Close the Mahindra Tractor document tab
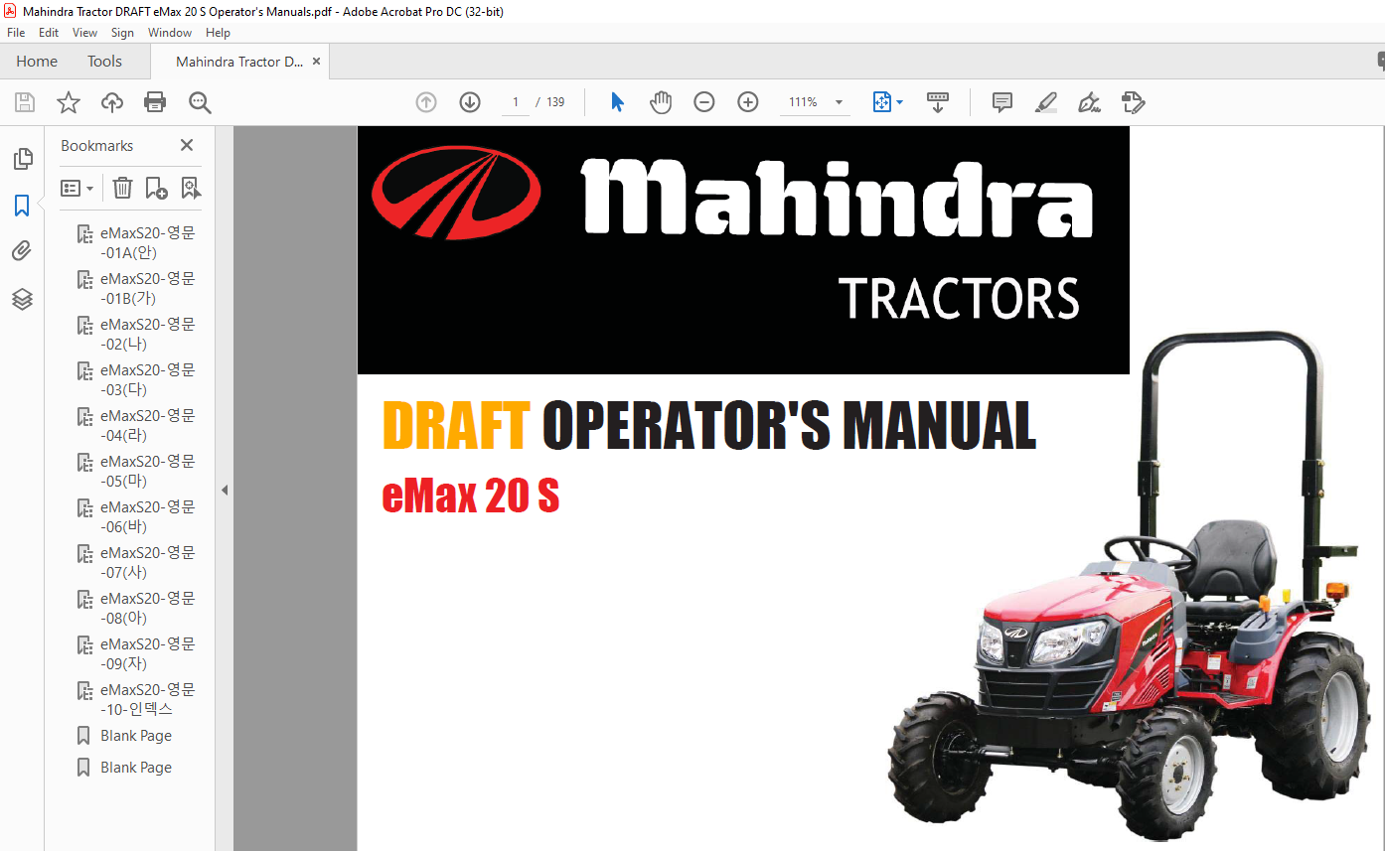1385x851 pixels. tap(316, 62)
